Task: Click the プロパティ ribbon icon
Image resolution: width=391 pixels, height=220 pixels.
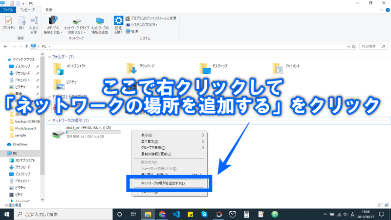Action: pos(8,23)
